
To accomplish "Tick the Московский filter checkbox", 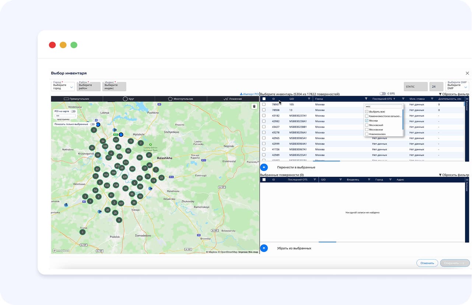I will click(367, 125).
